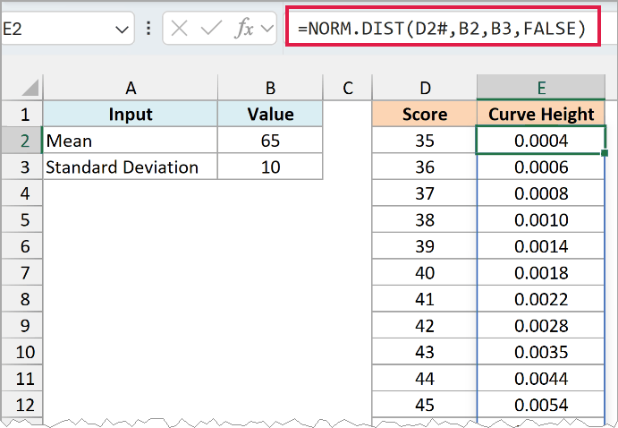The image size is (618, 428).
Task: Select row 4 header
Action: pyautogui.click(x=21, y=193)
